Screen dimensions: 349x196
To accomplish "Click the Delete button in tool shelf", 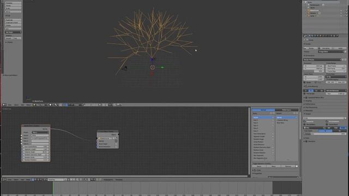I will pyautogui.click(x=13, y=26).
